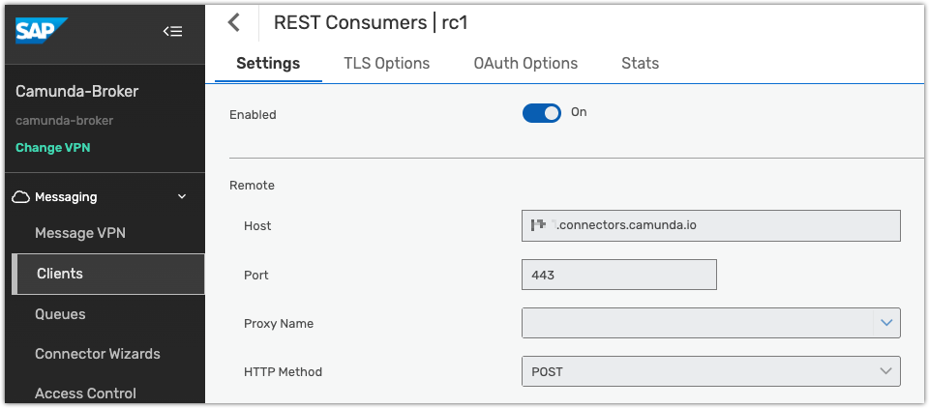Open Queues in the sidebar
Viewport: 929px width, 408px height.
60,314
